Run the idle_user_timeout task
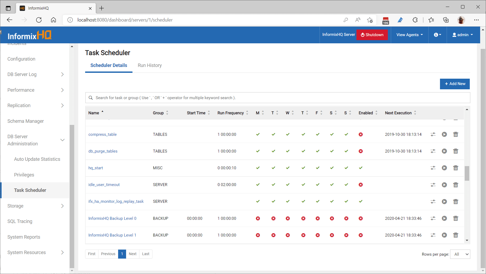 (444, 185)
